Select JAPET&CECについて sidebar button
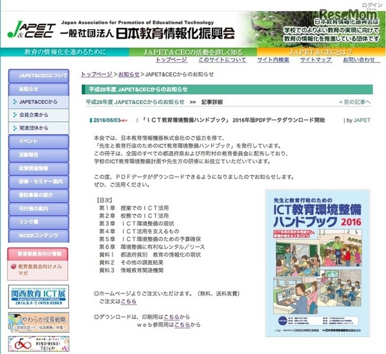 click(x=39, y=76)
